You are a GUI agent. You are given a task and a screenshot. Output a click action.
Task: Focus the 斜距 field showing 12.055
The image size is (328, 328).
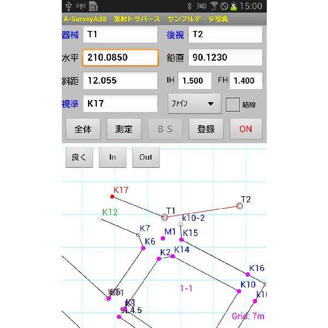[120, 80]
